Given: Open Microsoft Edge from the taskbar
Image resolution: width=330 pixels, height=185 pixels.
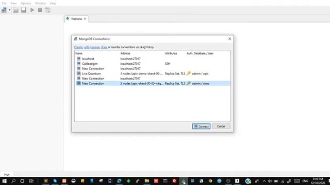Looking at the screenshot, I should 119,181.
